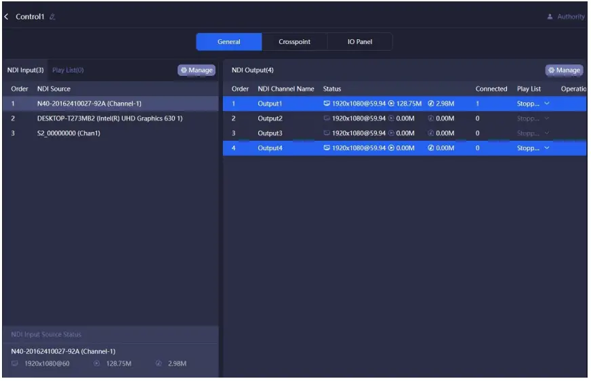Click the 2.98M audio value in the Output1 row

(445, 104)
